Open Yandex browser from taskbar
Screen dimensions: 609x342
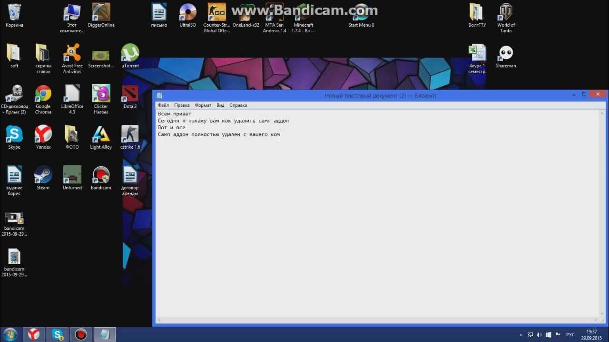coord(33,334)
